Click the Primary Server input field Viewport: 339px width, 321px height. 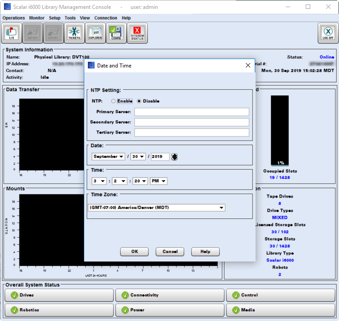coord(192,112)
